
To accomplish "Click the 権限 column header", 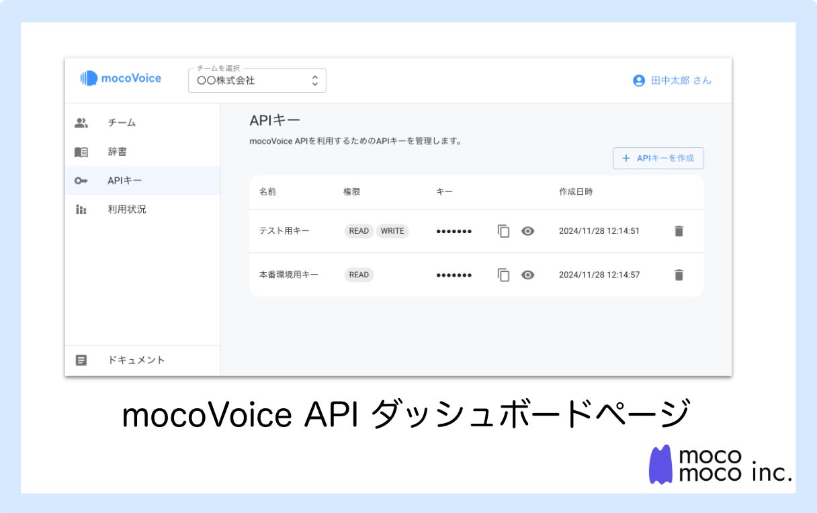I will point(351,192).
